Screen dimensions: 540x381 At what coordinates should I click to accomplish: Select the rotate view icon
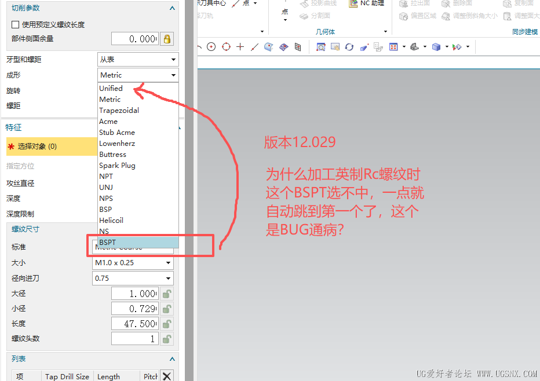click(349, 47)
